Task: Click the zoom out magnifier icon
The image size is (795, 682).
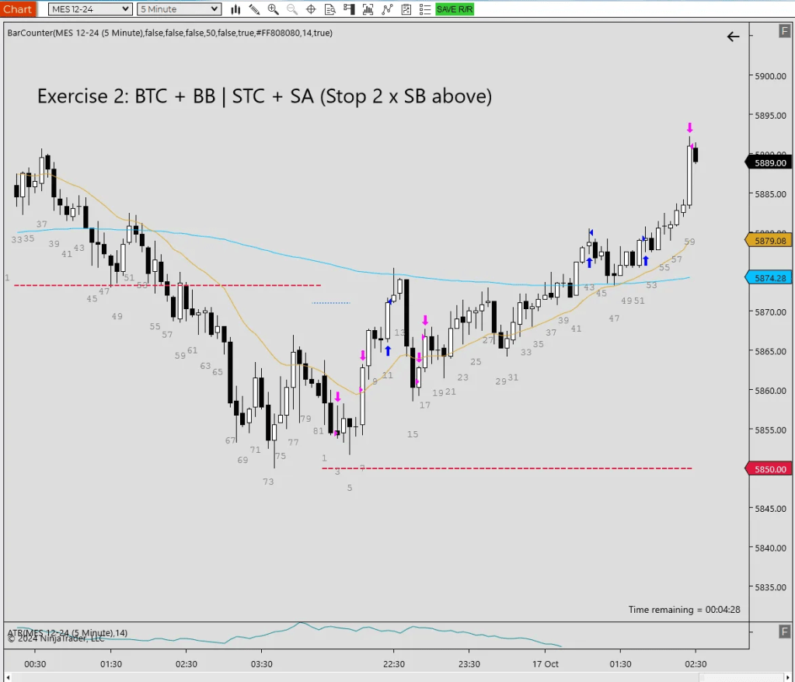Action: click(291, 9)
